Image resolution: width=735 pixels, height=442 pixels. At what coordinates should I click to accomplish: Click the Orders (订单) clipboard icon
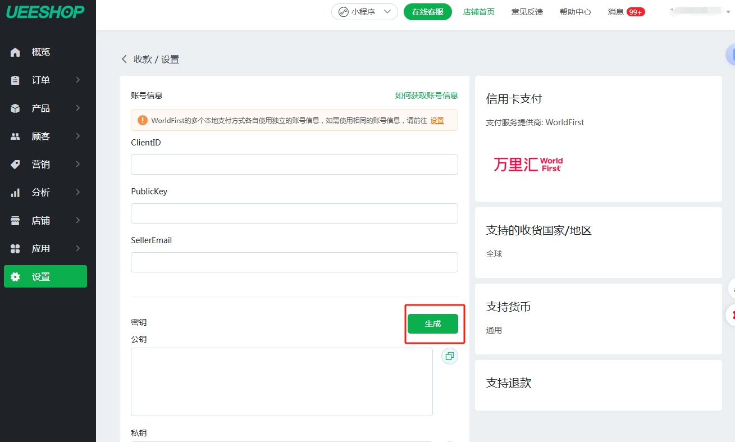pyautogui.click(x=15, y=80)
